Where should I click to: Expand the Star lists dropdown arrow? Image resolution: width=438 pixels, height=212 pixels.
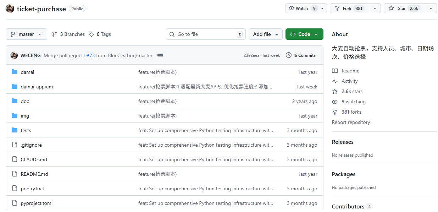click(431, 8)
